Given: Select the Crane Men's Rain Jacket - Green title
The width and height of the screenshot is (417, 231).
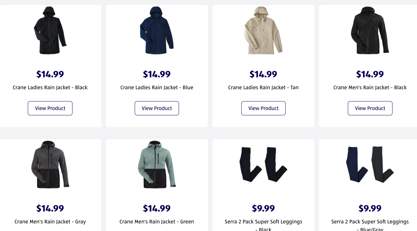Looking at the screenshot, I should (x=157, y=222).
